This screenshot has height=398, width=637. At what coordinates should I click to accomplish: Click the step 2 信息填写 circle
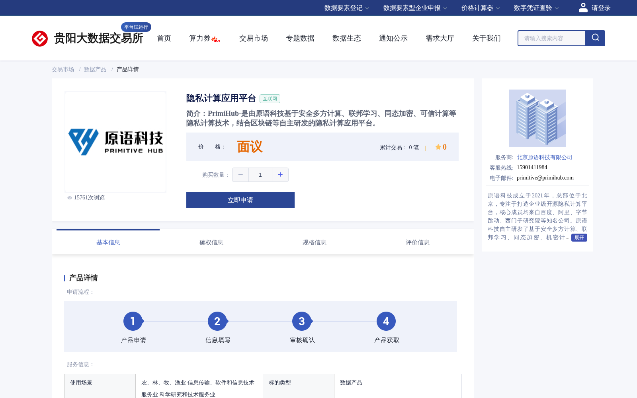click(x=217, y=321)
